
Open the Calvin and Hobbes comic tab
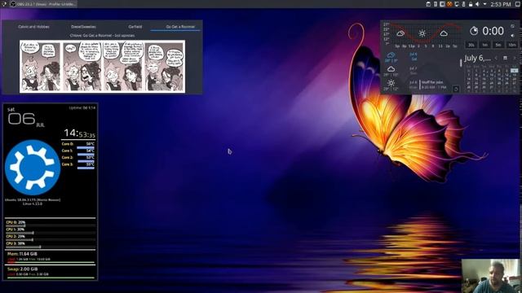pyautogui.click(x=33, y=27)
